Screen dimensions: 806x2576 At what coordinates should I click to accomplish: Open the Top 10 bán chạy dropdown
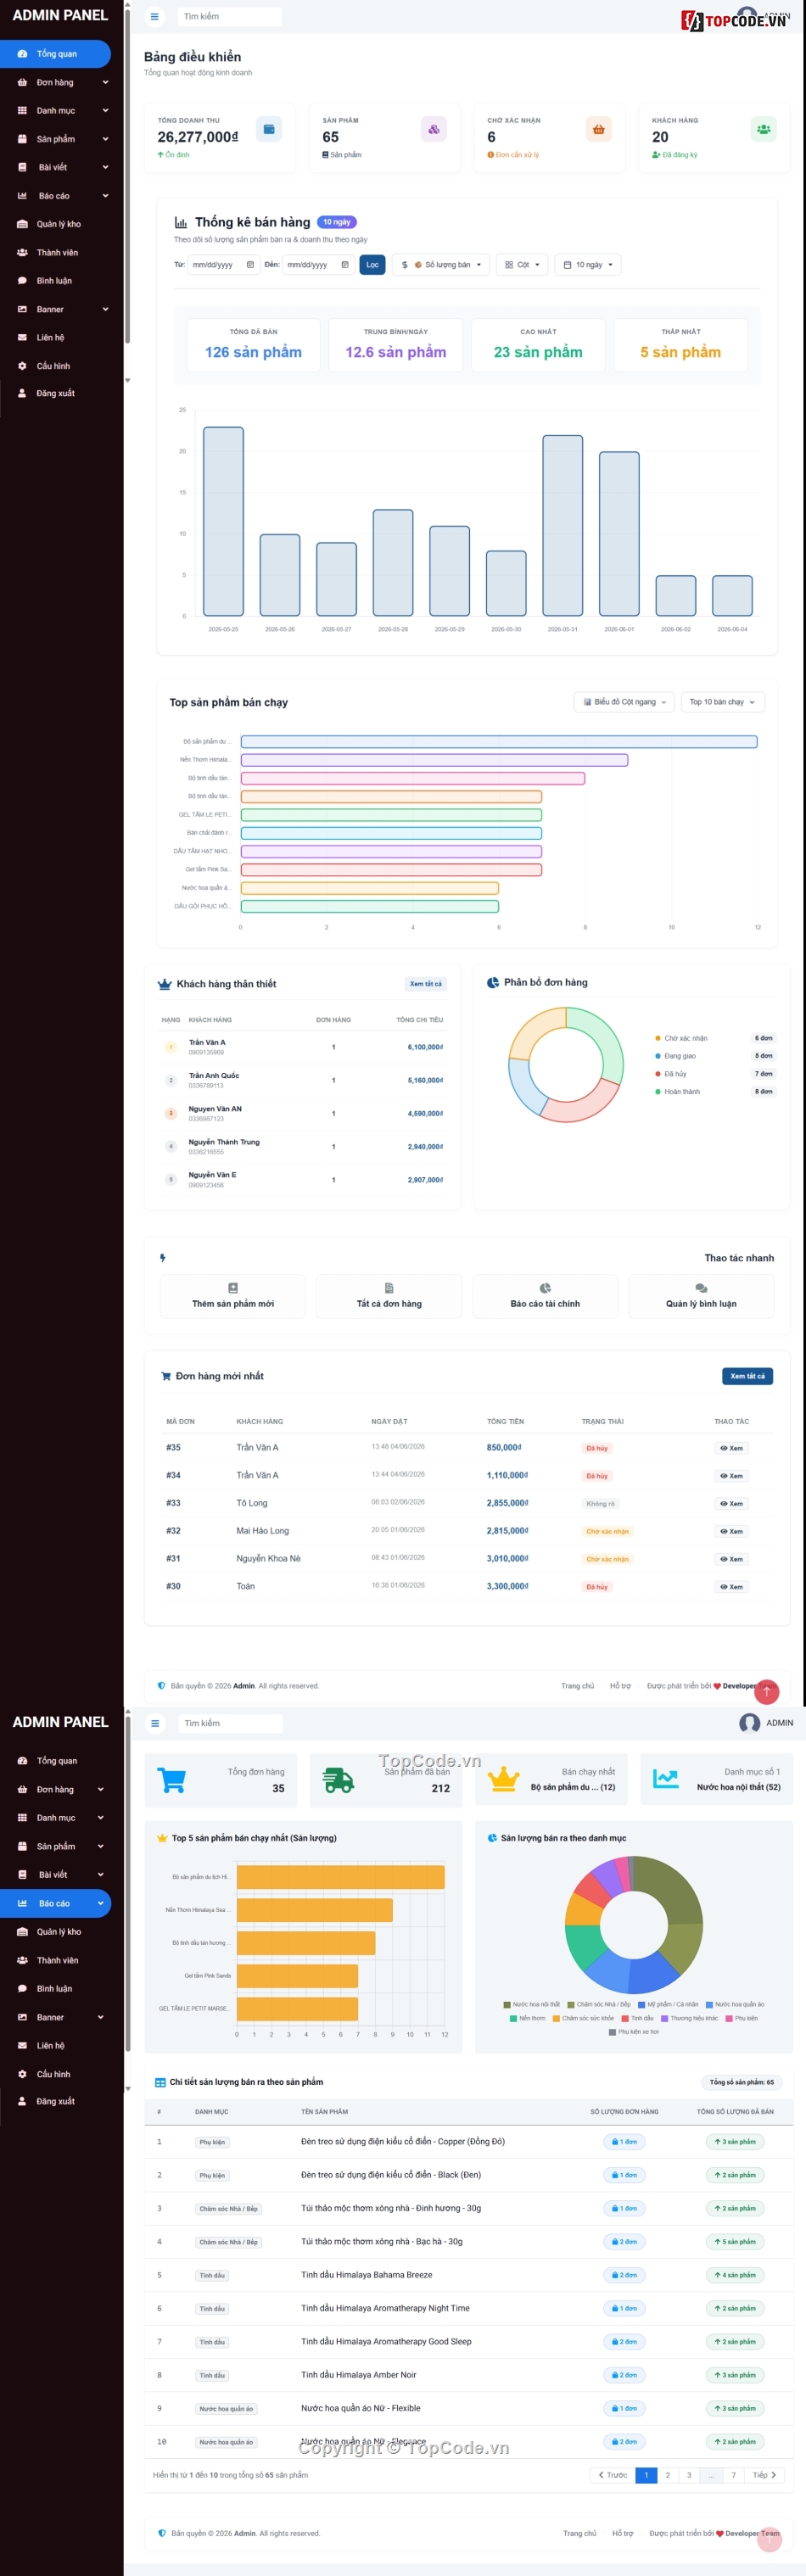pos(723,702)
